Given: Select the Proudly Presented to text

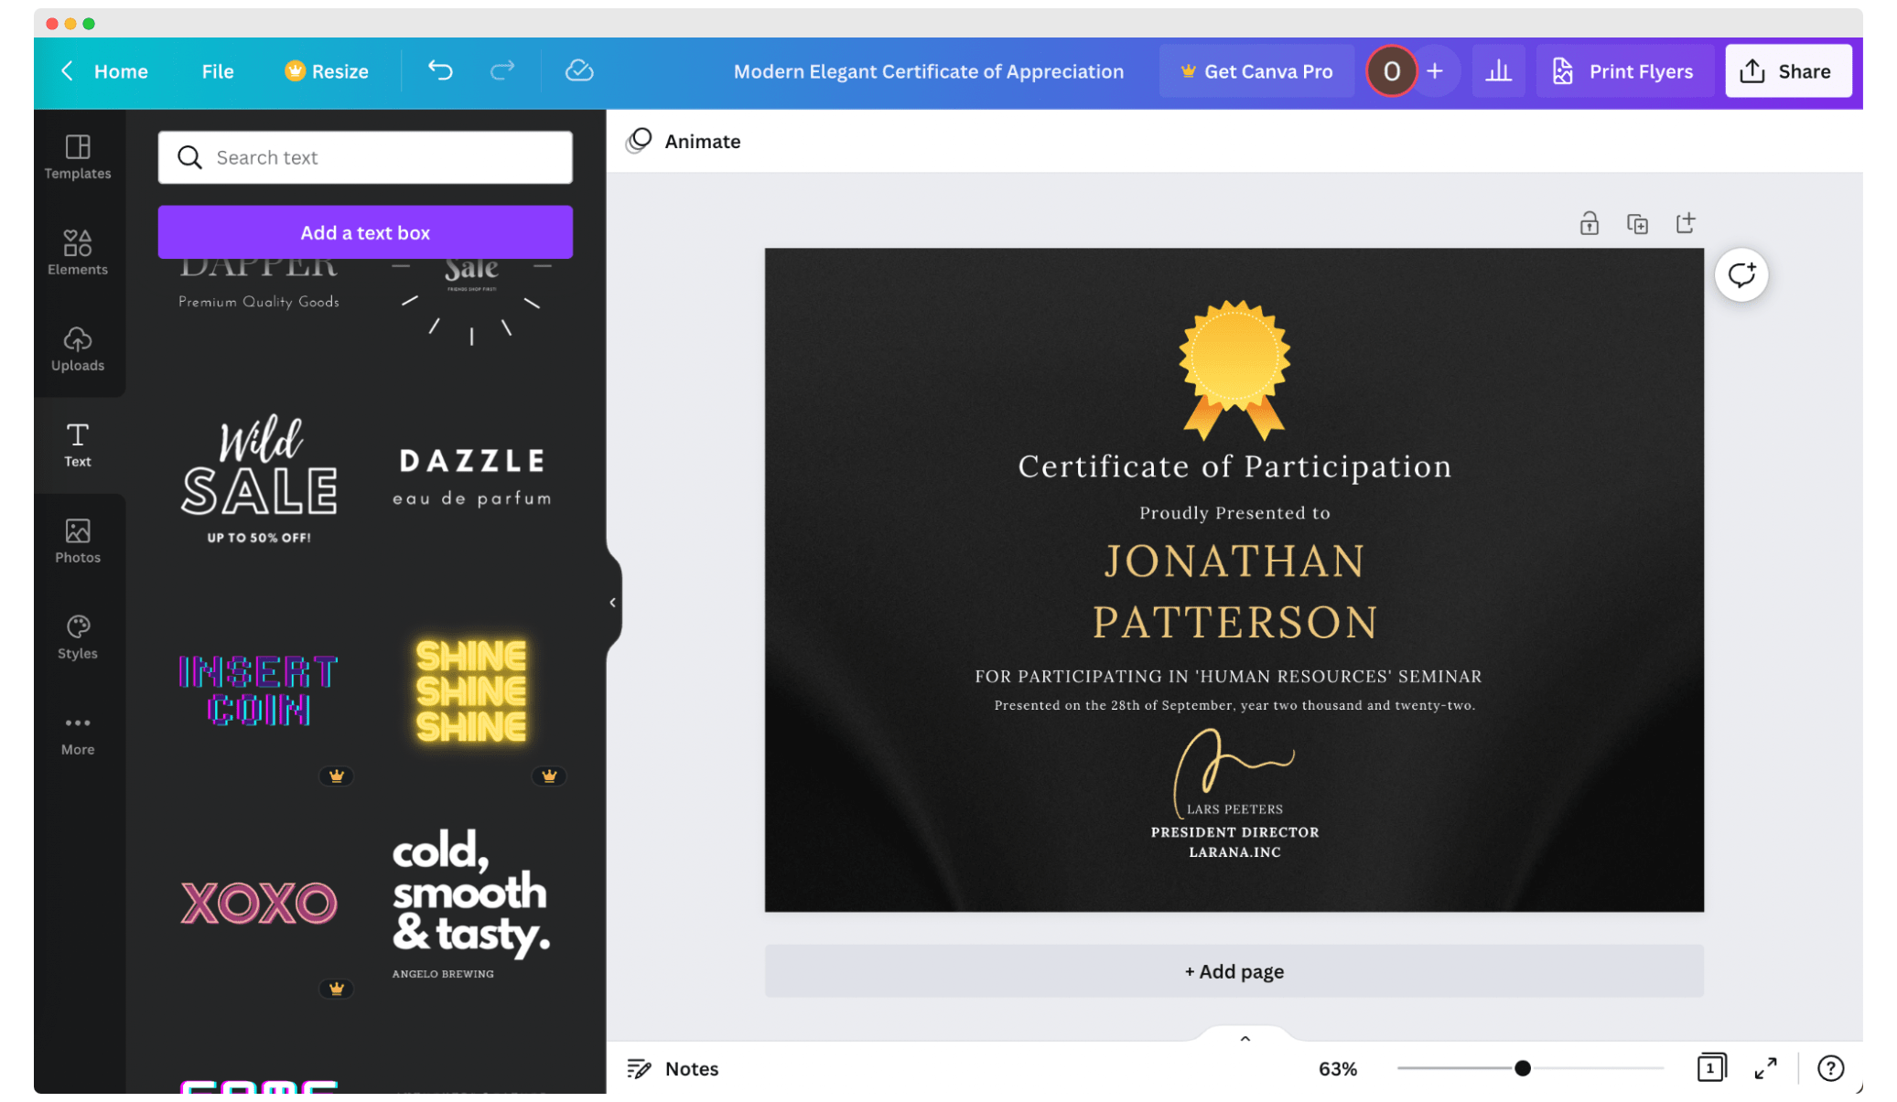Looking at the screenshot, I should 1234,513.
